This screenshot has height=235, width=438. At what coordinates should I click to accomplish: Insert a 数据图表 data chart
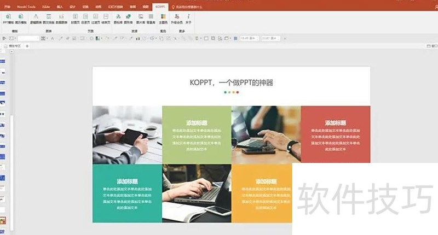[61, 19]
